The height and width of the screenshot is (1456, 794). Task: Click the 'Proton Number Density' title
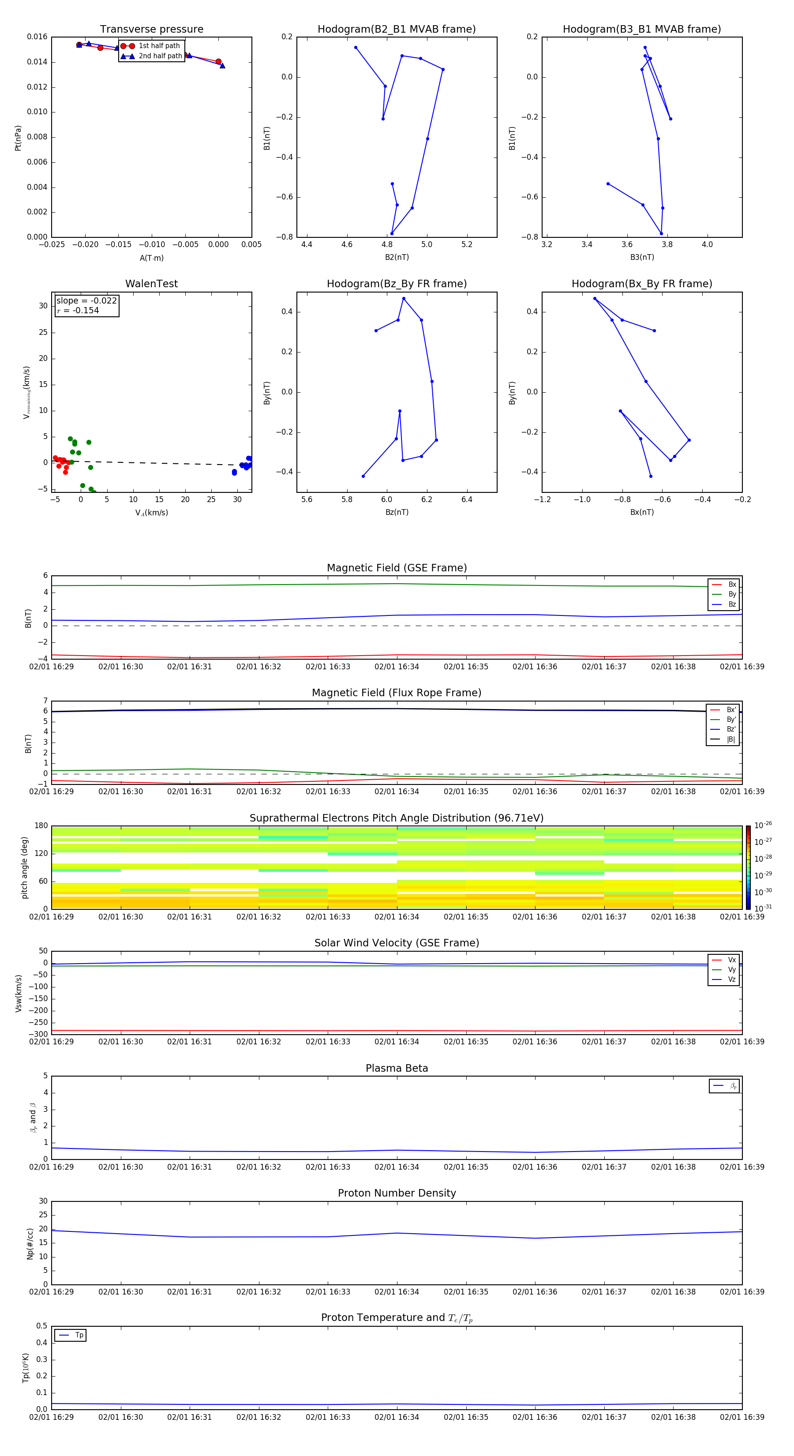(397, 1193)
